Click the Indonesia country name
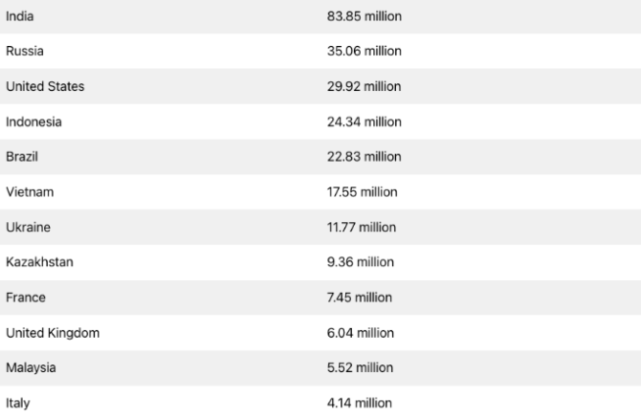 (x=33, y=121)
